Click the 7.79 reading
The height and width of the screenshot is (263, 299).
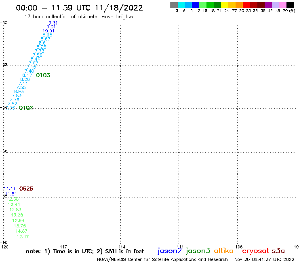click(x=15, y=100)
